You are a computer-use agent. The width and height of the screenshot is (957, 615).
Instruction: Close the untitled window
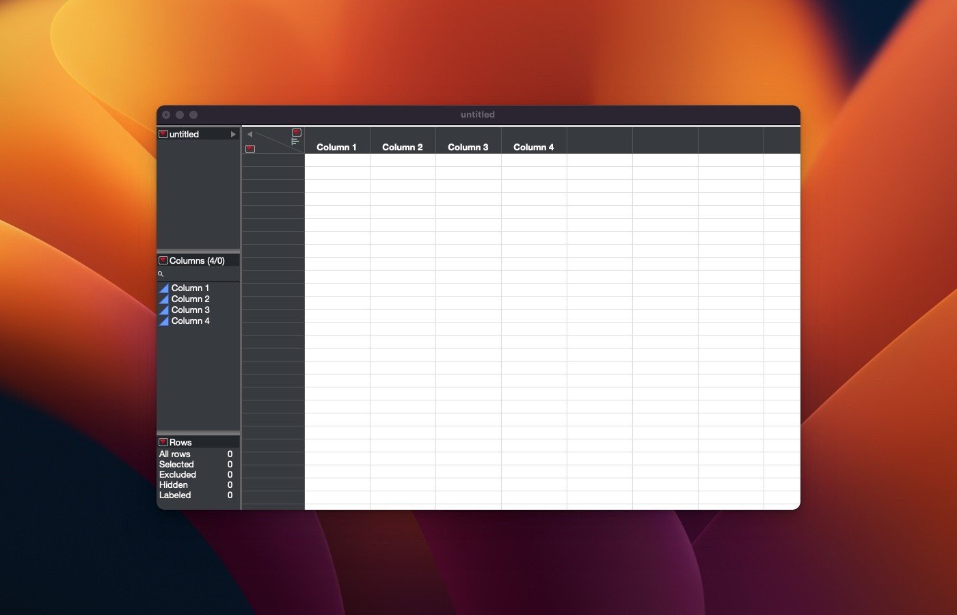tap(166, 115)
